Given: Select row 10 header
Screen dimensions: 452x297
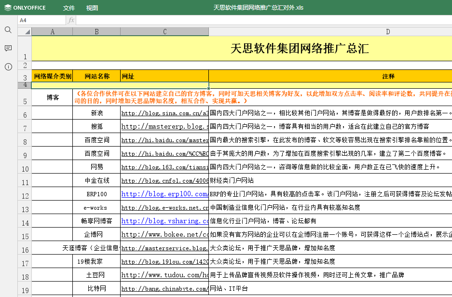Looking at the screenshot, I should pyautogui.click(x=25, y=169).
